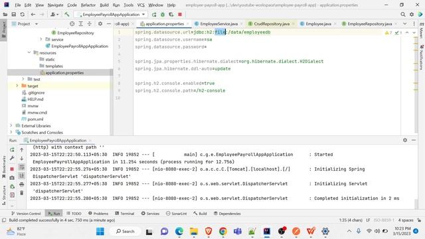Switch to Employee.java editor tab

point(318,24)
